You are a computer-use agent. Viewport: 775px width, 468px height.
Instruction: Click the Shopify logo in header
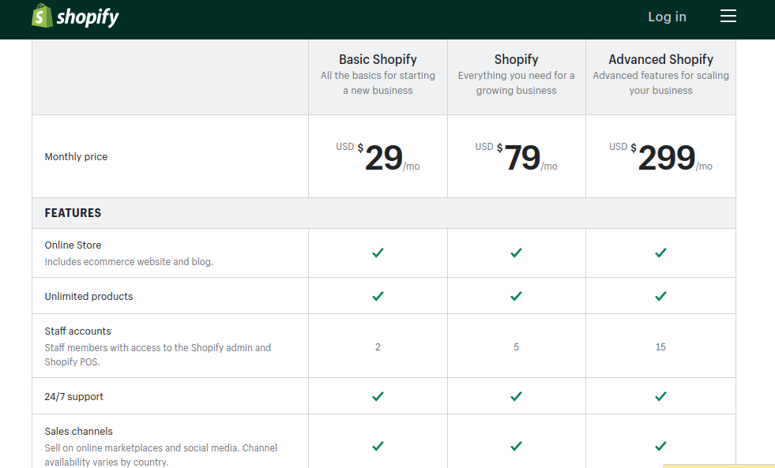click(x=75, y=17)
